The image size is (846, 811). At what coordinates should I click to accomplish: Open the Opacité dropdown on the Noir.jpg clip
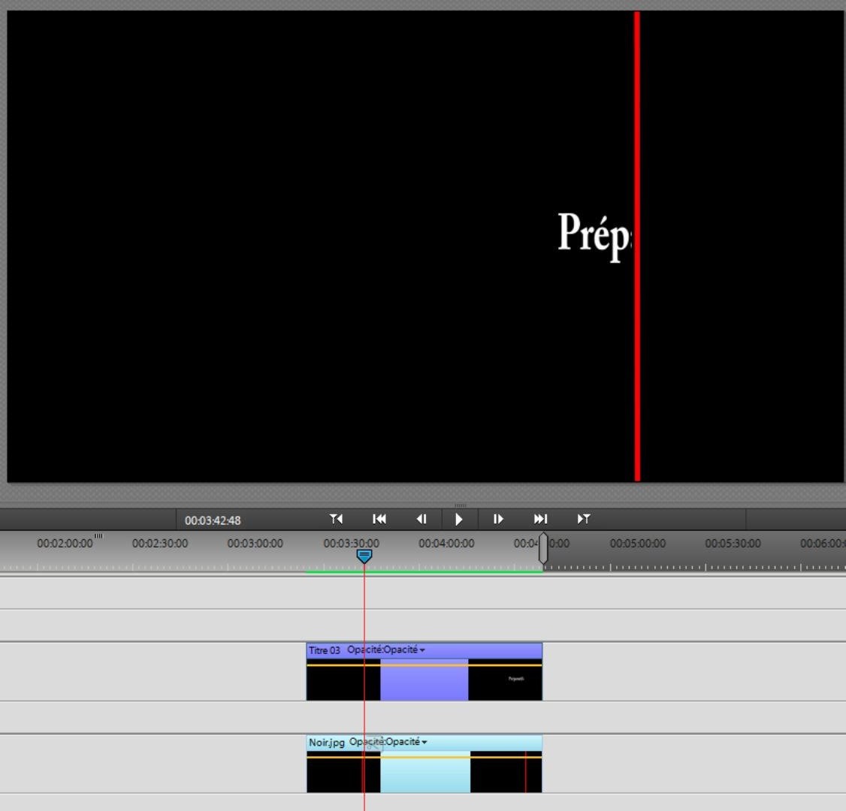[x=425, y=743]
